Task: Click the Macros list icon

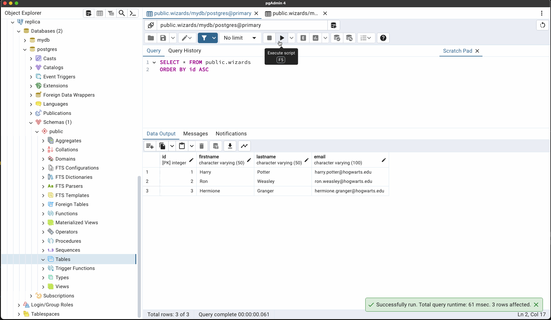Action: click(366, 38)
